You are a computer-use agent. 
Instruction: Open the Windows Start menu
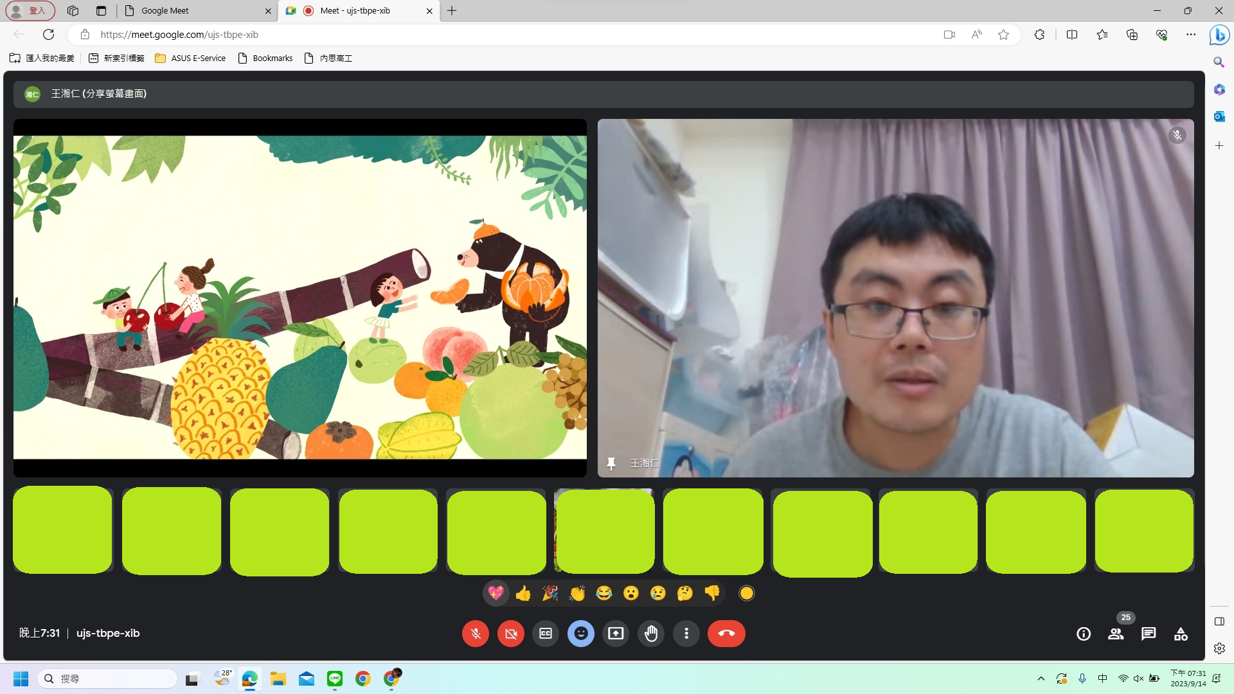pyautogui.click(x=21, y=679)
